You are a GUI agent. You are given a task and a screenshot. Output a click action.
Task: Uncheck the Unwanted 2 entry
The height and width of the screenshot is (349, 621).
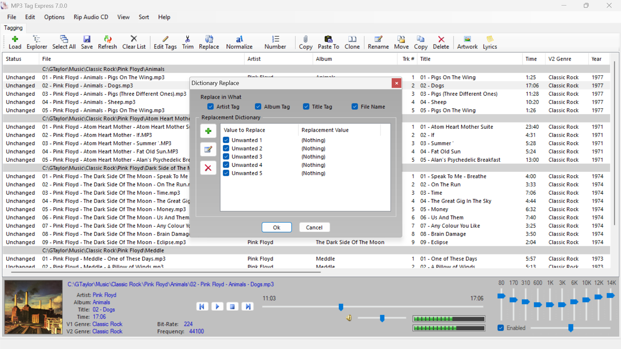point(226,148)
